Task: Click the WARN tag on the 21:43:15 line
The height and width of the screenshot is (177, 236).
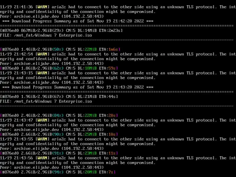Action: coord(42,73)
